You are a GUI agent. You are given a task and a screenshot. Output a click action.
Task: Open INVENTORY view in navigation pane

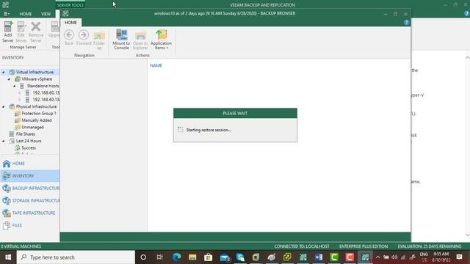29,176
